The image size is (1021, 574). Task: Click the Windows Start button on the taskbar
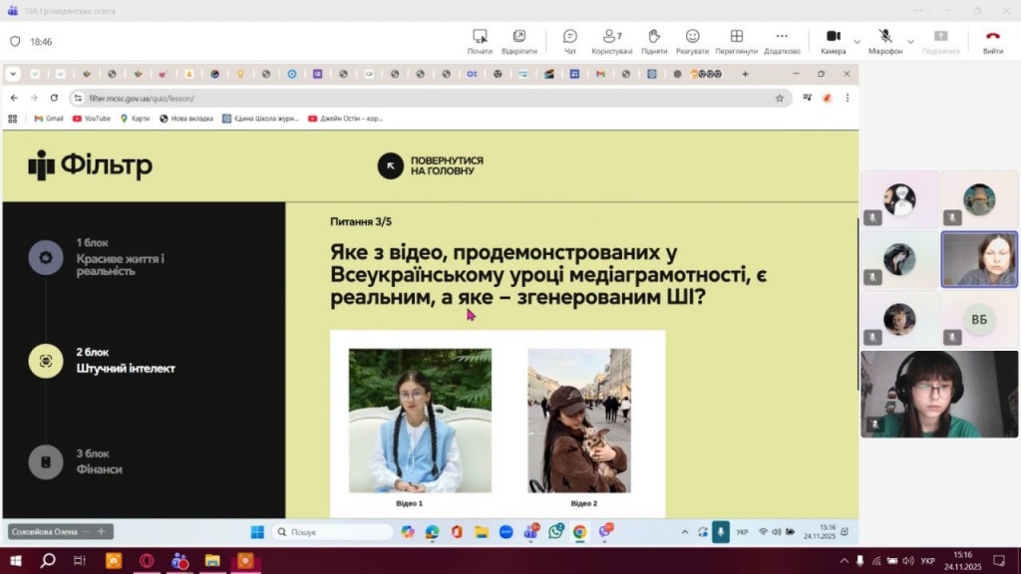(x=16, y=561)
